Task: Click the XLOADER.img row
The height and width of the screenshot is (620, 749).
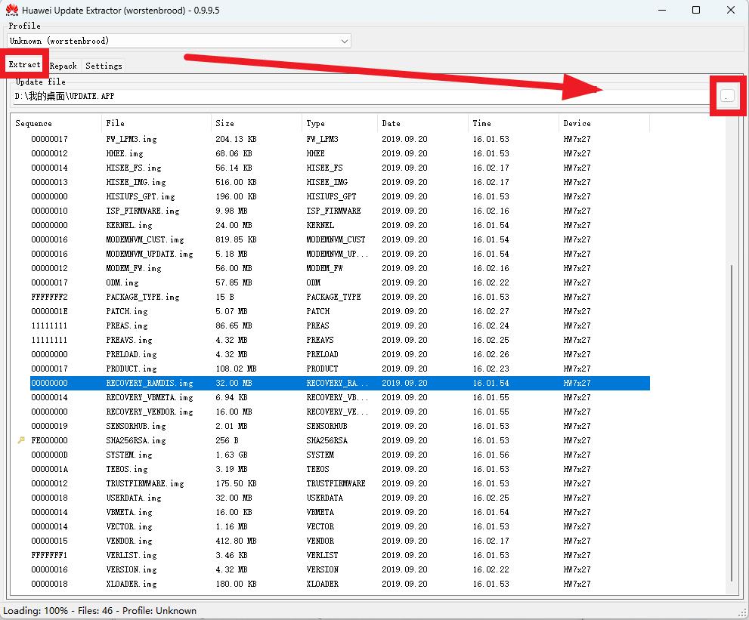Action: point(339,583)
